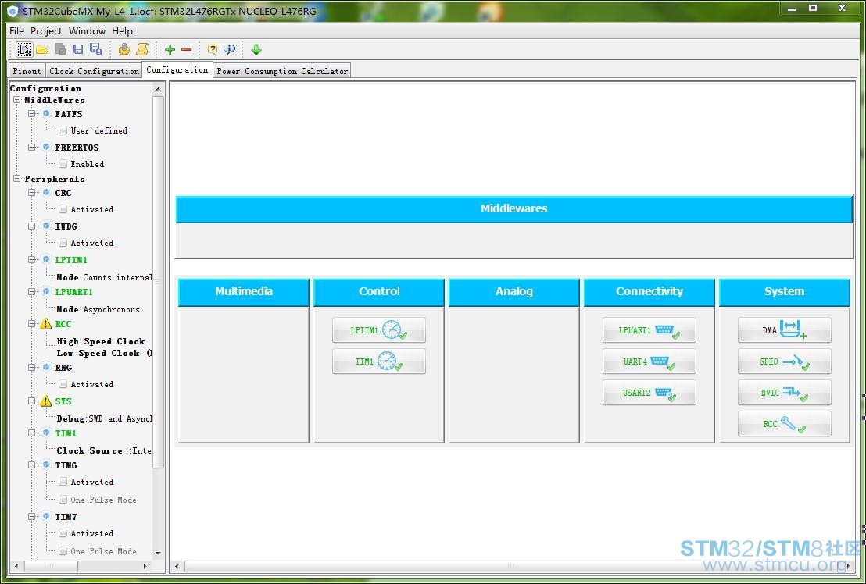This screenshot has width=866, height=584.
Task: Collapse the Peripherals tree node
Action: point(17,179)
